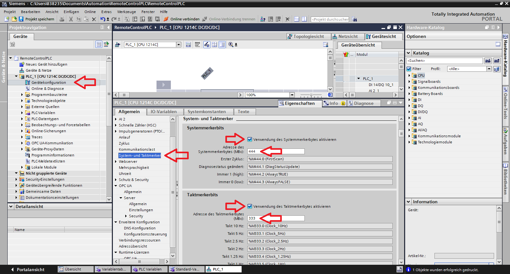Click inside the catalog Suchen search field
Image resolution: width=510 pixels, height=274 pixels.
click(x=445, y=61)
